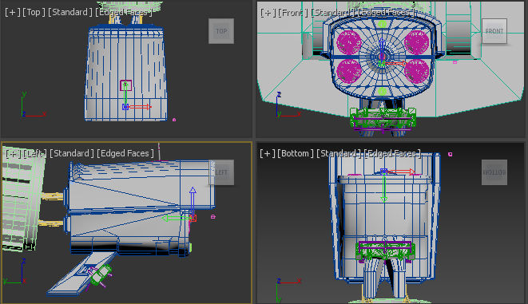This screenshot has width=528, height=304.
Task: Select the blue Z-axis gizmo arrow in Left viewport
Action: point(193,202)
